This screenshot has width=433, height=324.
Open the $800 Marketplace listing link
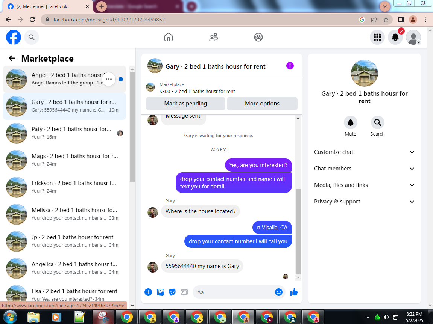(197, 91)
